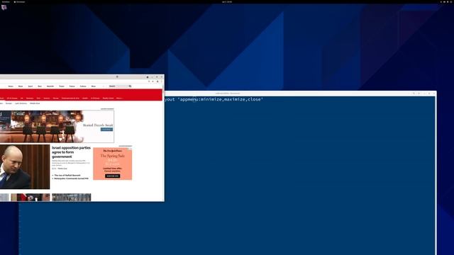
Task: Click subscribe button in Spring Sale ad
Action: tap(112, 176)
